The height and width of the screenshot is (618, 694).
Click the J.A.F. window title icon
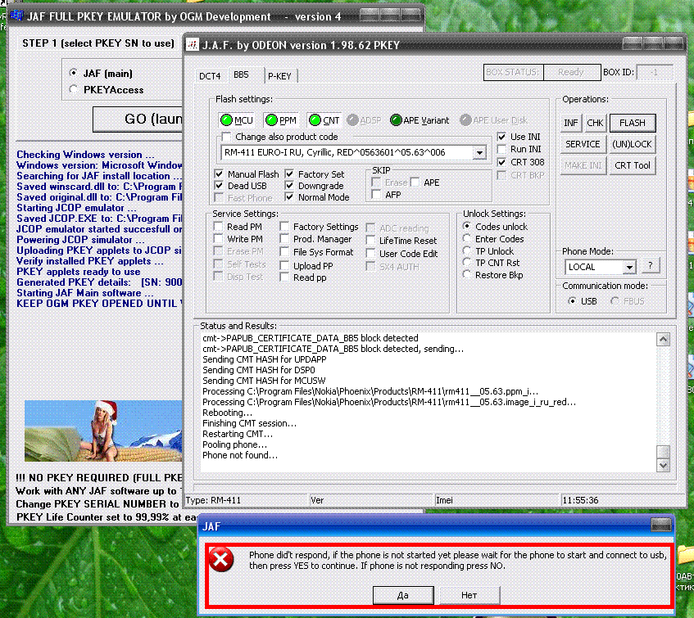[x=192, y=45]
